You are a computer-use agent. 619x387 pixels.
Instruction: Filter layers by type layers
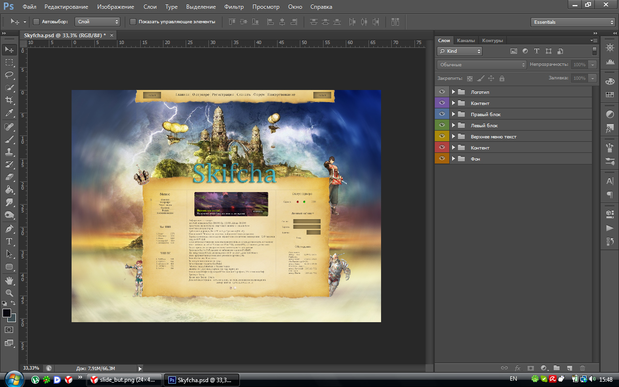(536, 51)
